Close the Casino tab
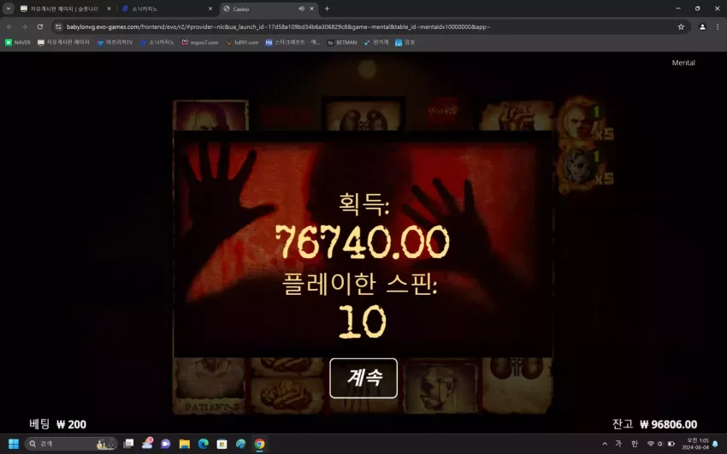 coord(312,9)
